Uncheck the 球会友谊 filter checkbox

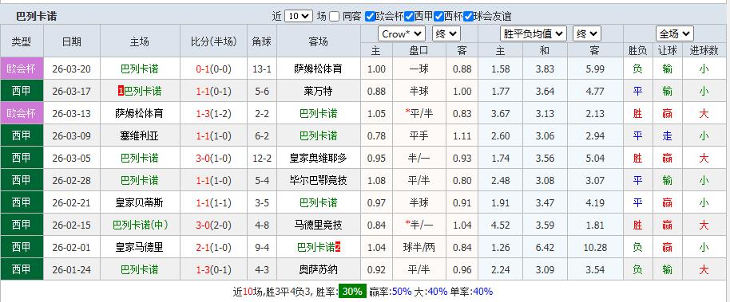(x=468, y=16)
